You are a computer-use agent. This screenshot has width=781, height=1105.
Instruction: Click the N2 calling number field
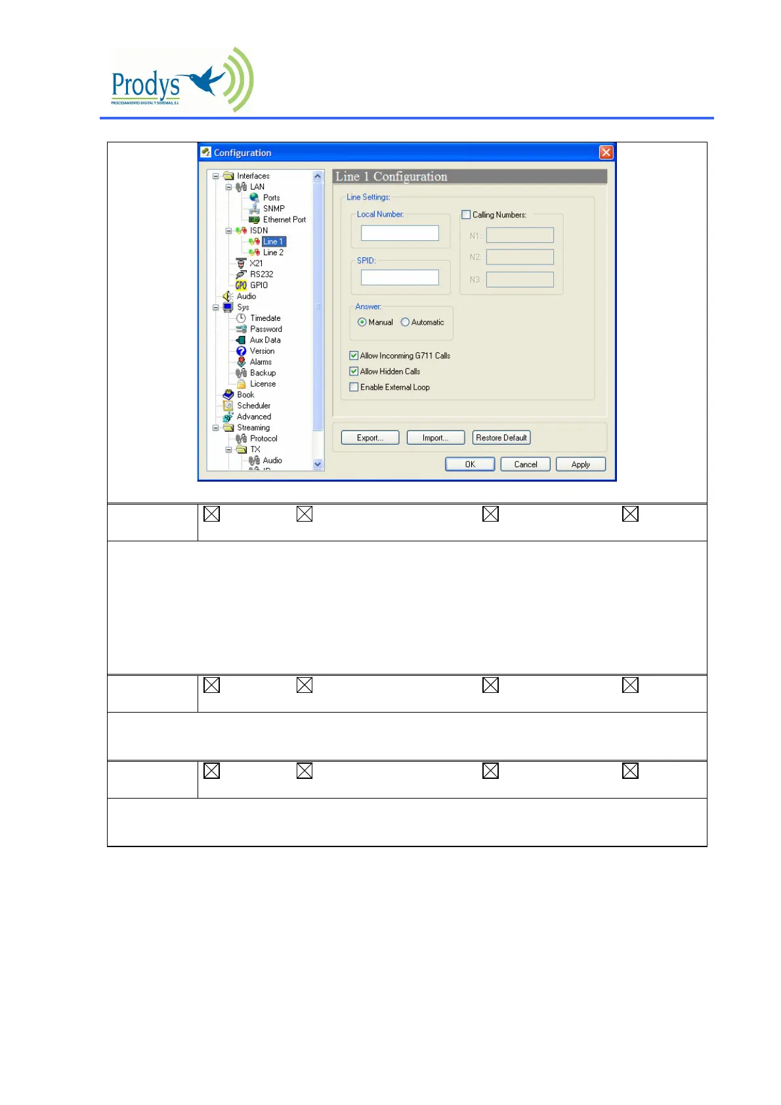520,257
